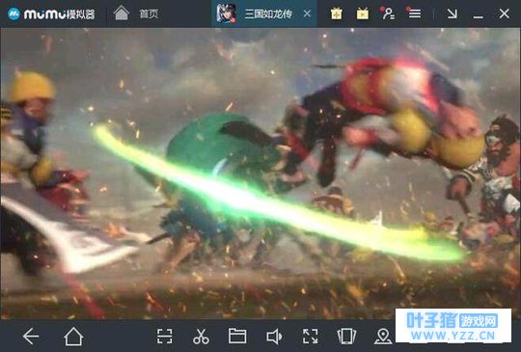
Task: Click the diagonal arrow shrink window icon
Action: [452, 14]
